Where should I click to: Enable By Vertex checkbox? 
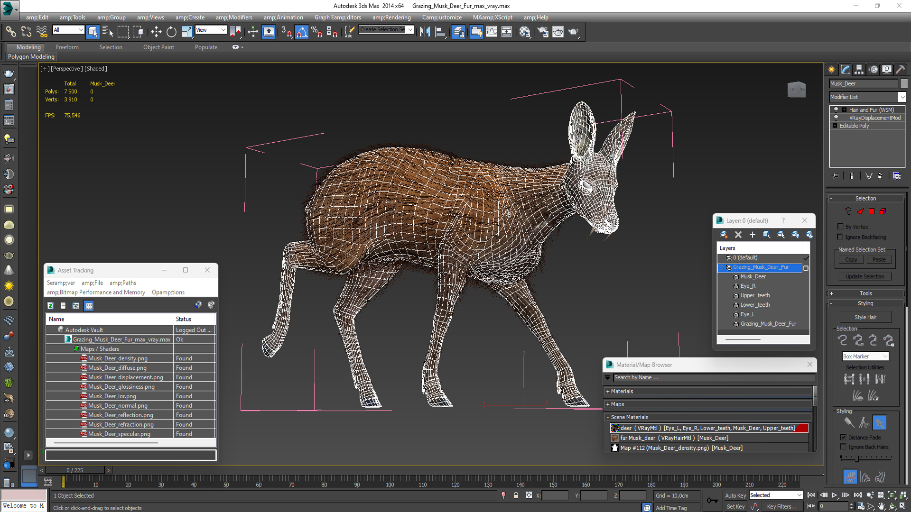coord(840,227)
